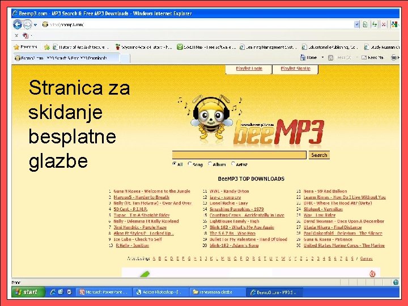
Task: Open United States Marine Corps link
Action: [344, 245]
